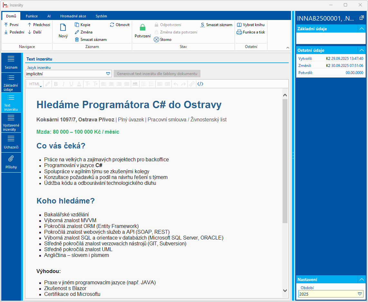The width and height of the screenshot is (368, 302).
Task: Insert hyperlink with chain icon
Action: coord(192,84)
